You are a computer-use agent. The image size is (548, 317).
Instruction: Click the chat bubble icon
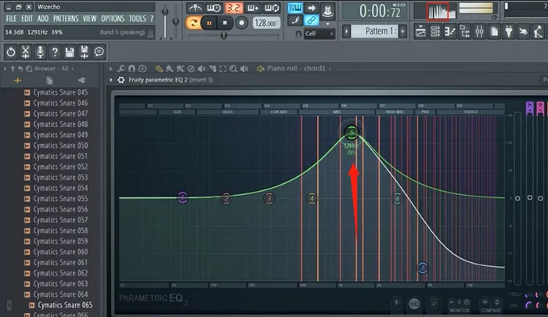99,51
